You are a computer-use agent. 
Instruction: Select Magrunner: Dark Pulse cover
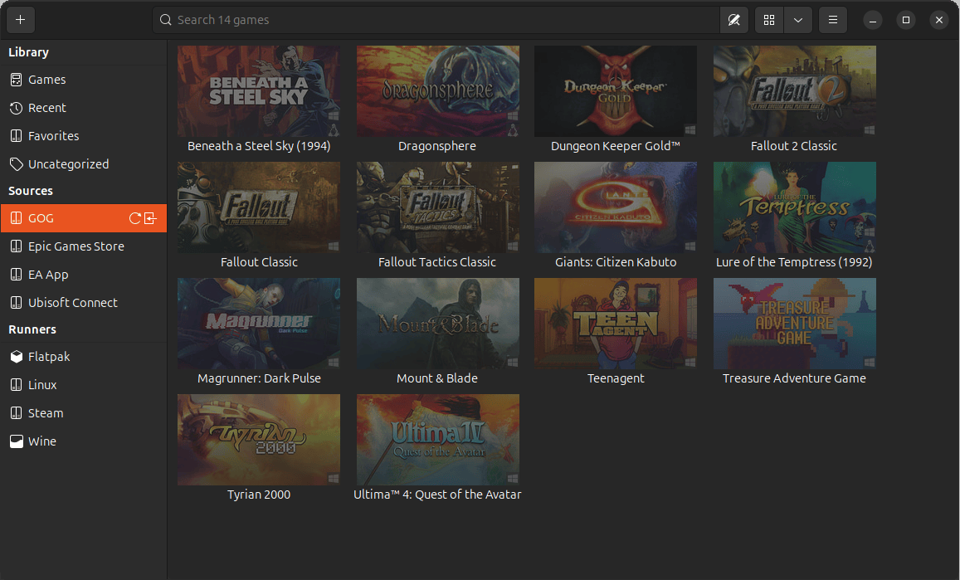pyautogui.click(x=258, y=324)
